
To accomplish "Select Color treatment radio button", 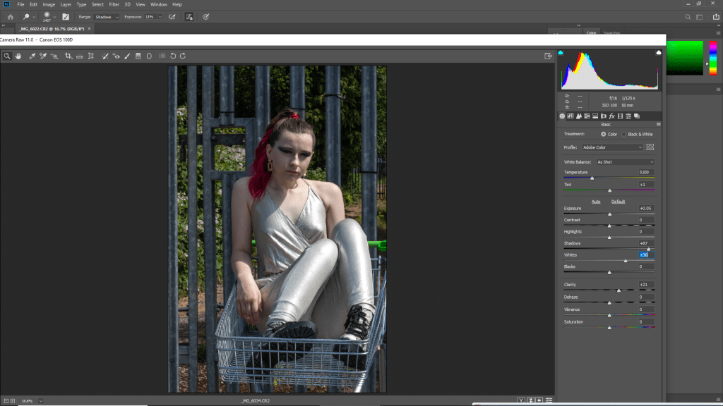I will (603, 134).
